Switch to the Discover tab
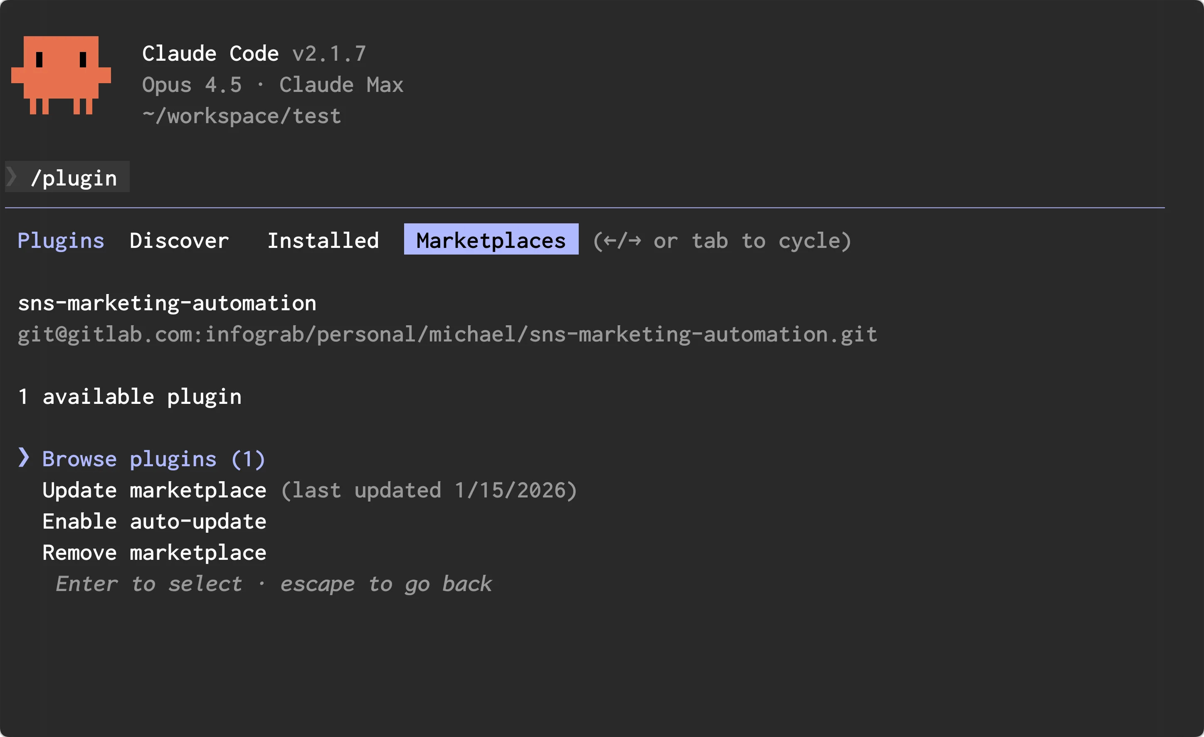1204x737 pixels. pyautogui.click(x=179, y=240)
